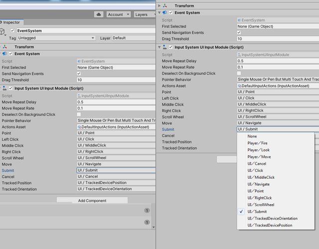The height and width of the screenshot is (249, 319).
Task: Choose UI/MiddleClick in the popup menu
Action: click(x=276, y=177)
